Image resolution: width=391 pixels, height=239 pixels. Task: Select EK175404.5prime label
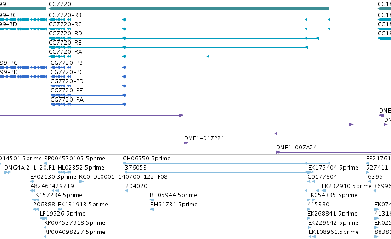[x=333, y=168]
